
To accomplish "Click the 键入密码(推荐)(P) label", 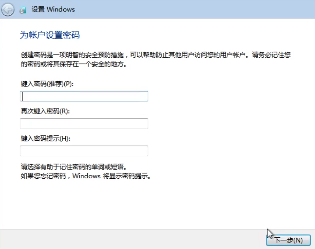I will point(42,84).
